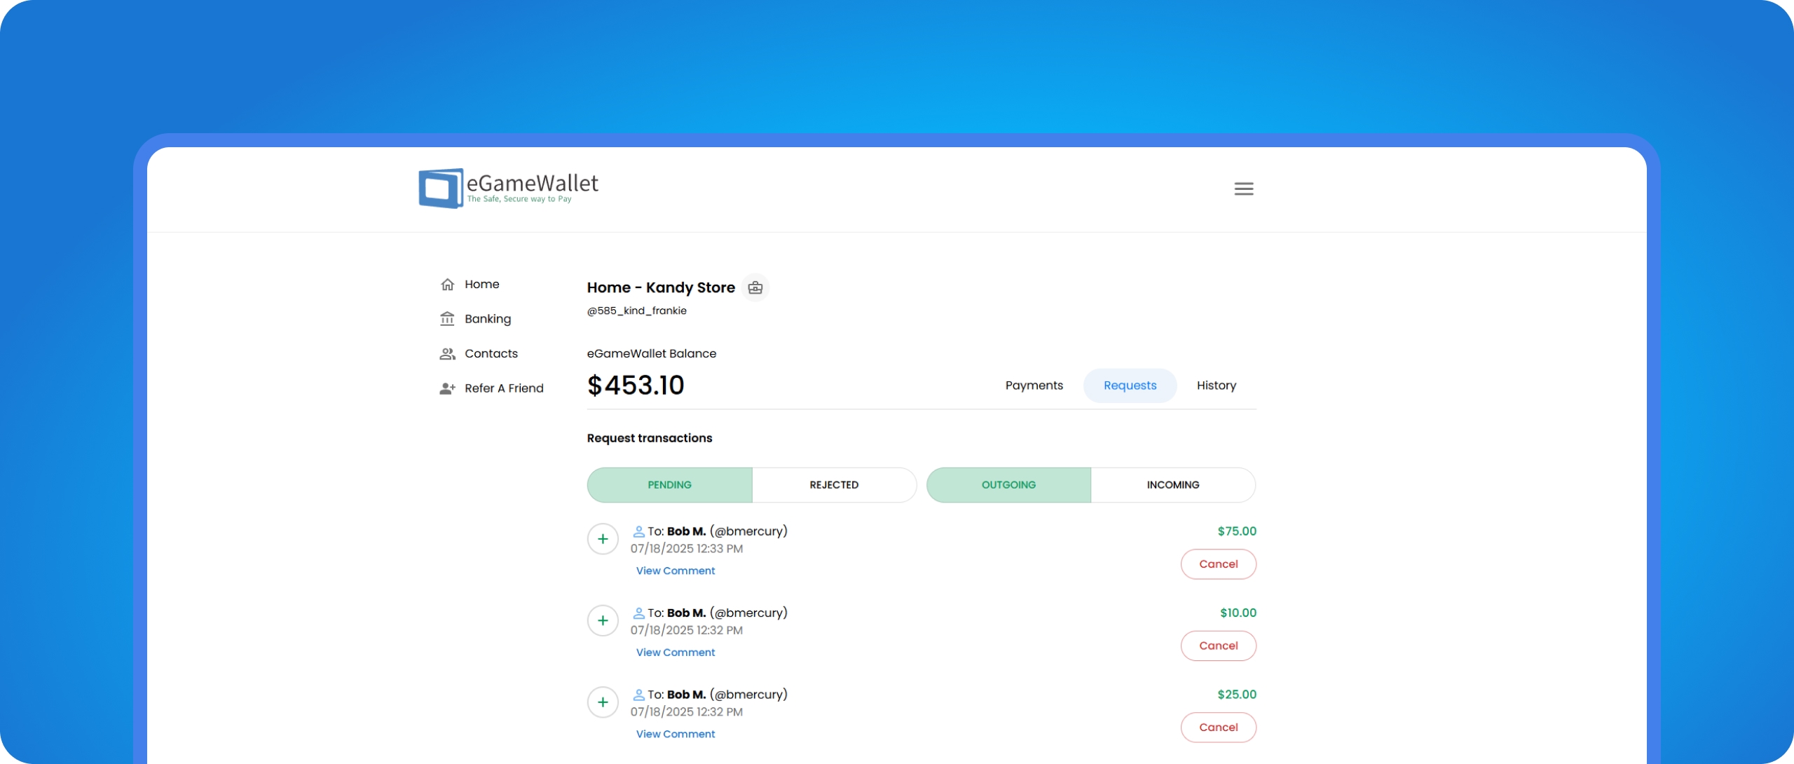Click the Home sidebar house icon

click(x=447, y=285)
